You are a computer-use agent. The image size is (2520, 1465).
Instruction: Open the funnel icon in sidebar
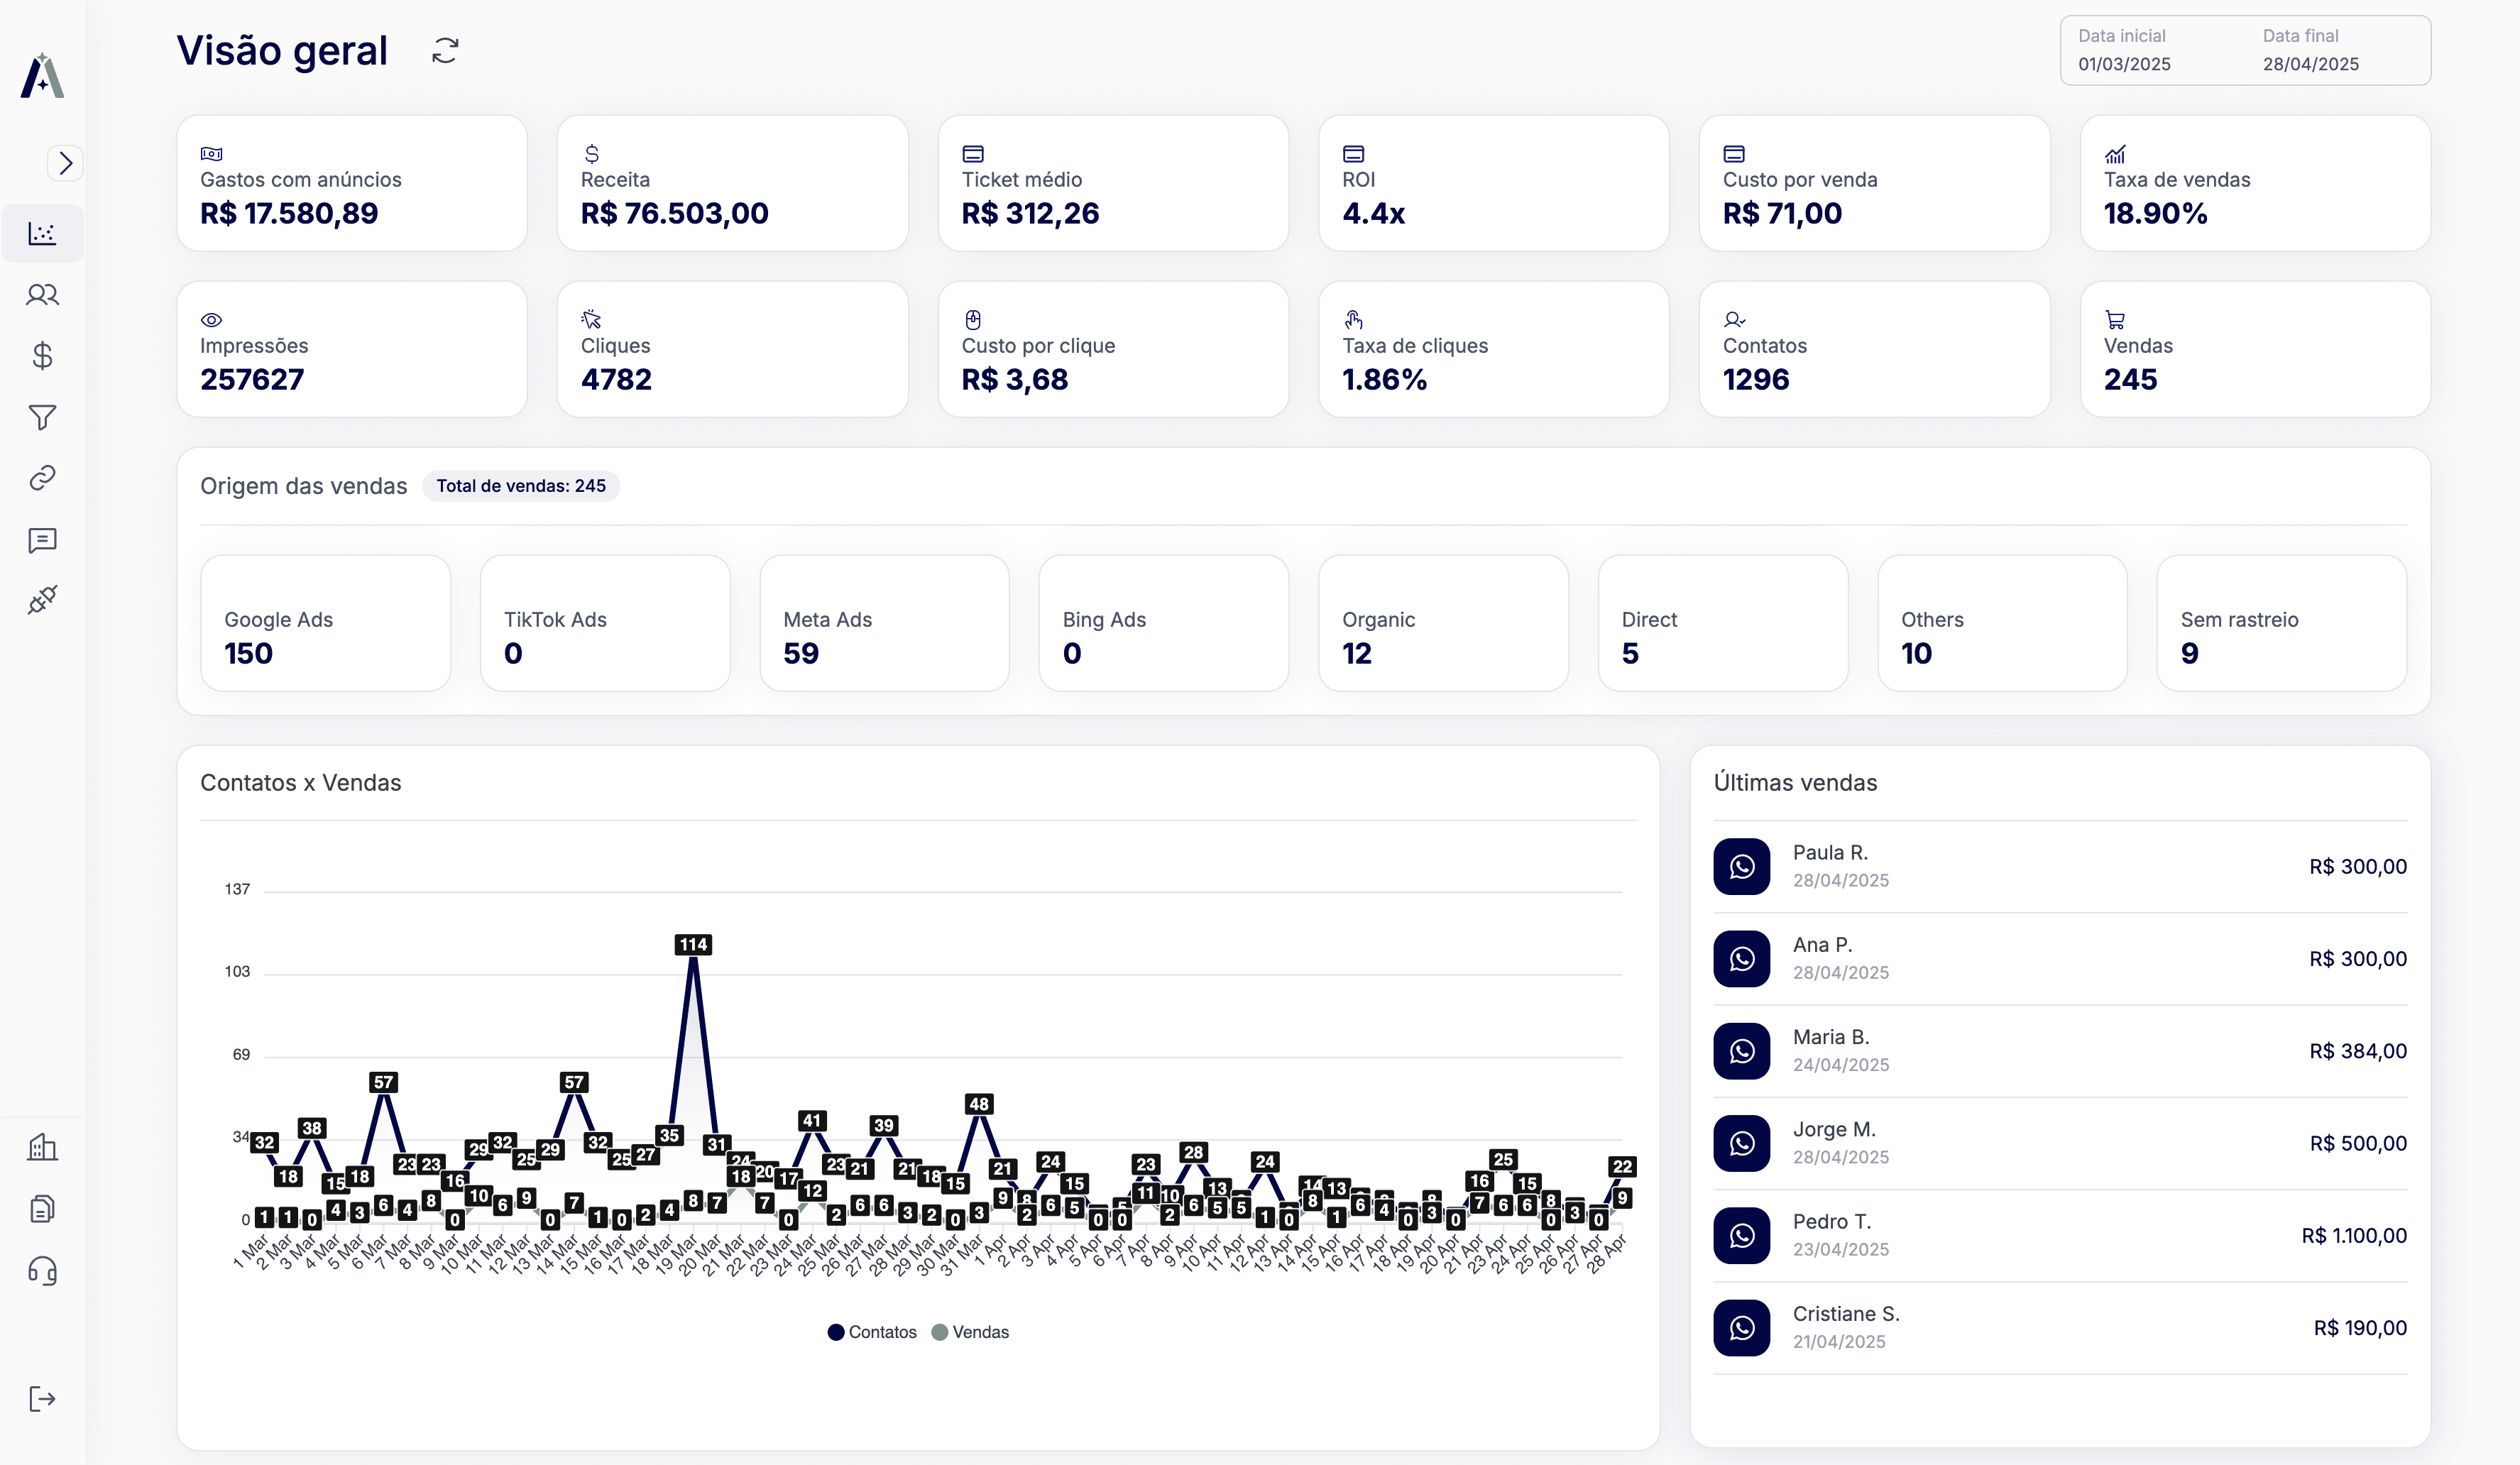pos(42,417)
